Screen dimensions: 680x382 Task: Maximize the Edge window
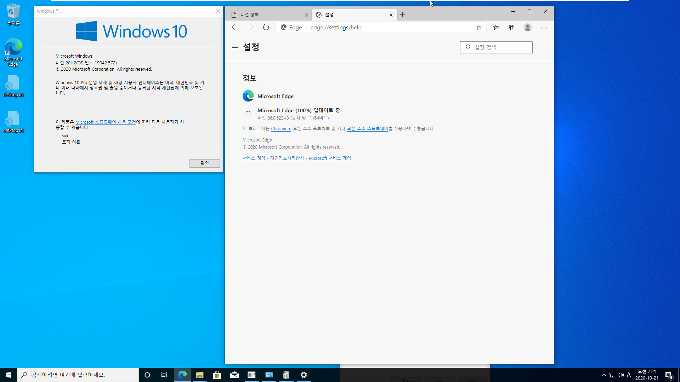coord(529,11)
